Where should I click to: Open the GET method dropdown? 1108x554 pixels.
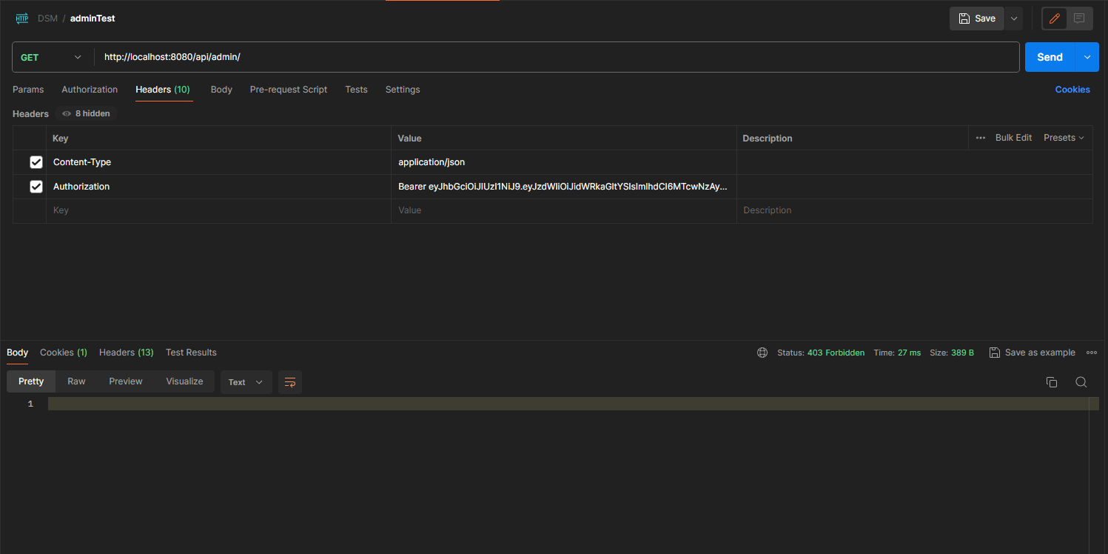click(x=51, y=57)
